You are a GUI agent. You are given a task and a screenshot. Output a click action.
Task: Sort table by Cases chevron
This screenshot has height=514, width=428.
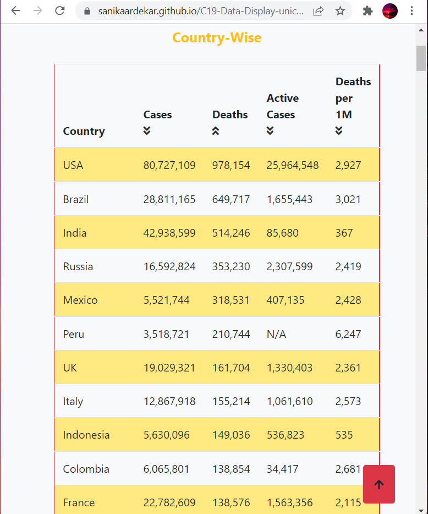pyautogui.click(x=147, y=131)
